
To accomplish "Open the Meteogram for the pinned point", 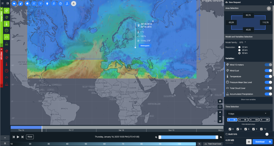I will pyautogui.click(x=145, y=45).
